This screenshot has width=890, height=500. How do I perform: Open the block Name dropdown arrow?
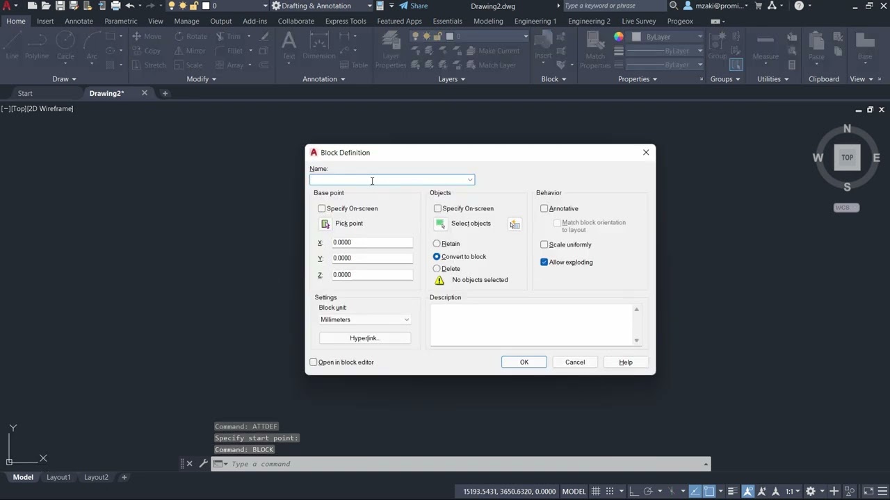470,181
